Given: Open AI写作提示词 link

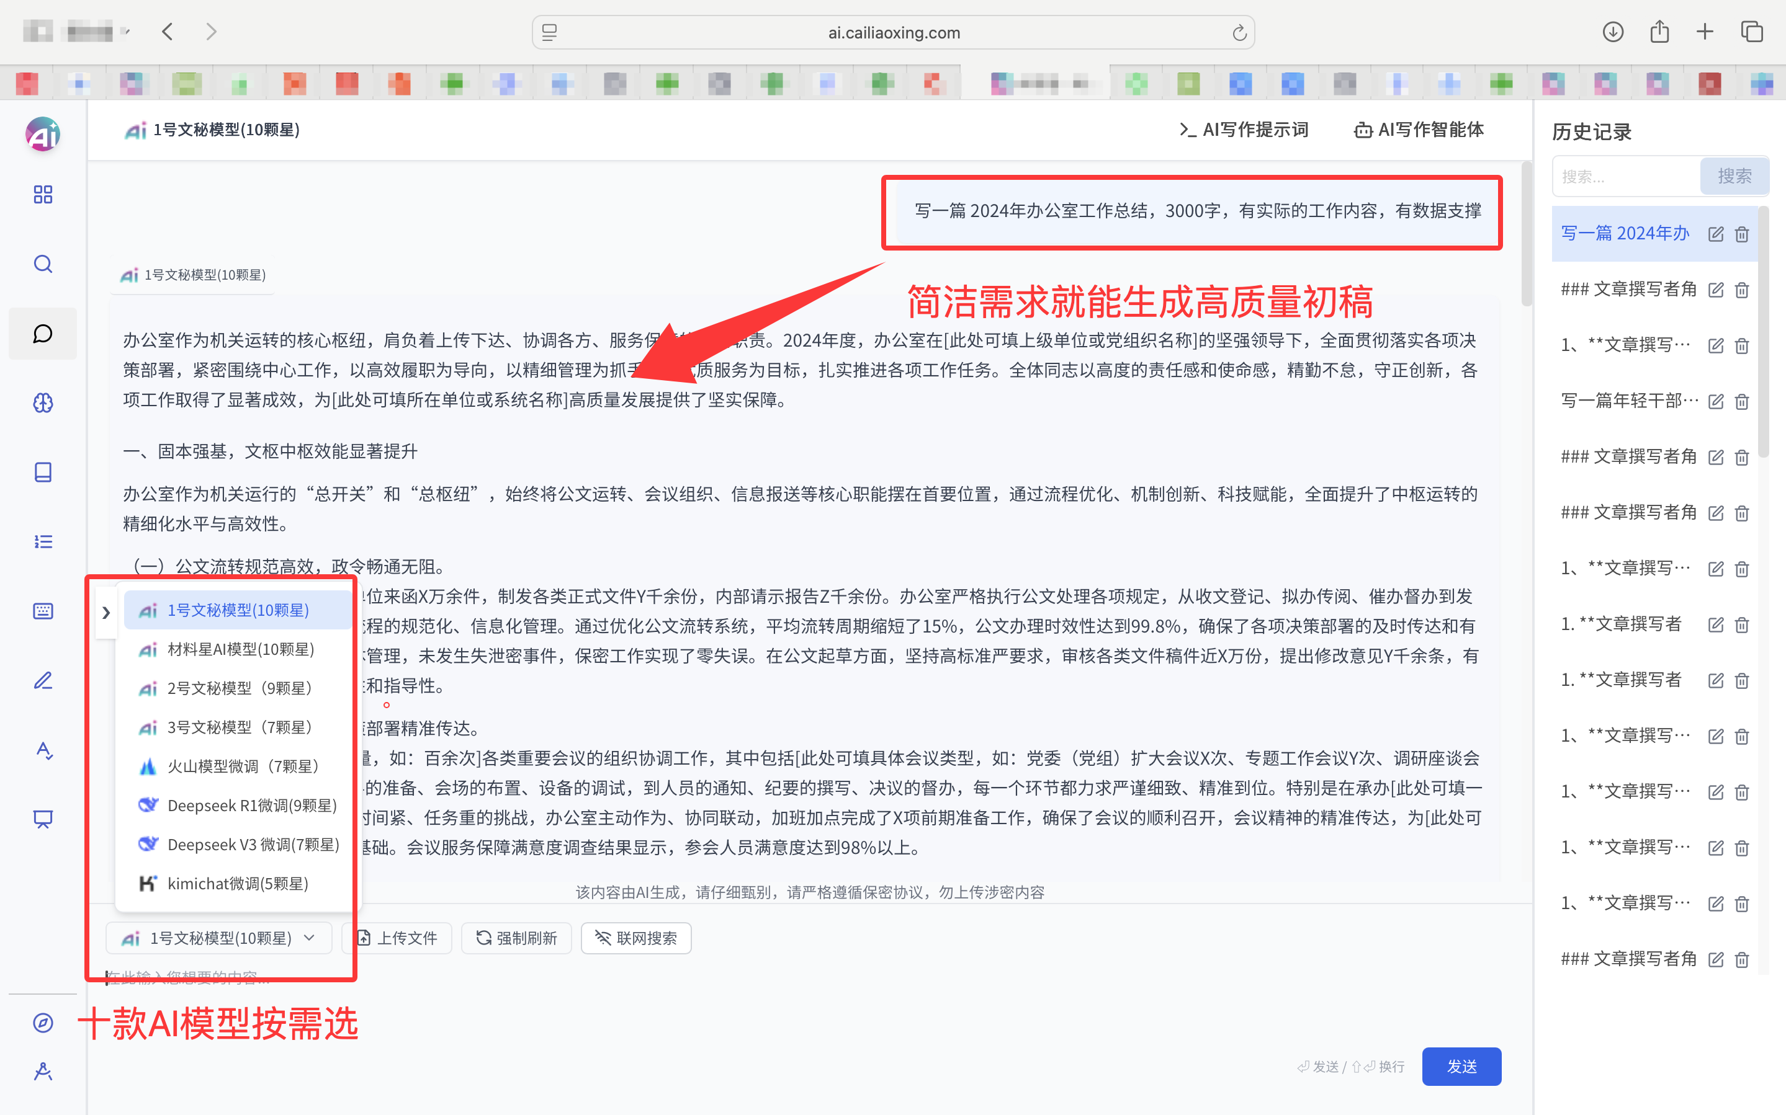Looking at the screenshot, I should pos(1244,130).
